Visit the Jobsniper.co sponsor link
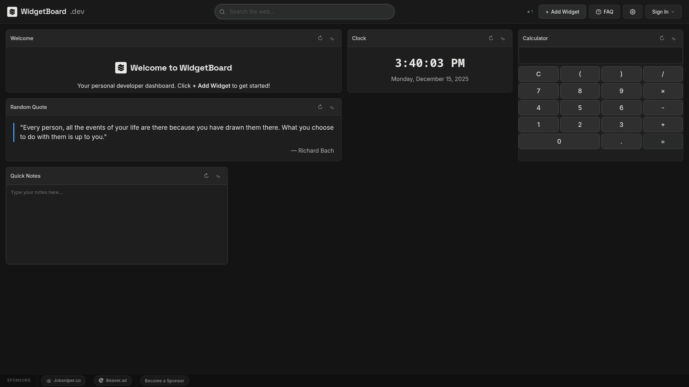Viewport: 689px width, 387px height. coord(63,381)
